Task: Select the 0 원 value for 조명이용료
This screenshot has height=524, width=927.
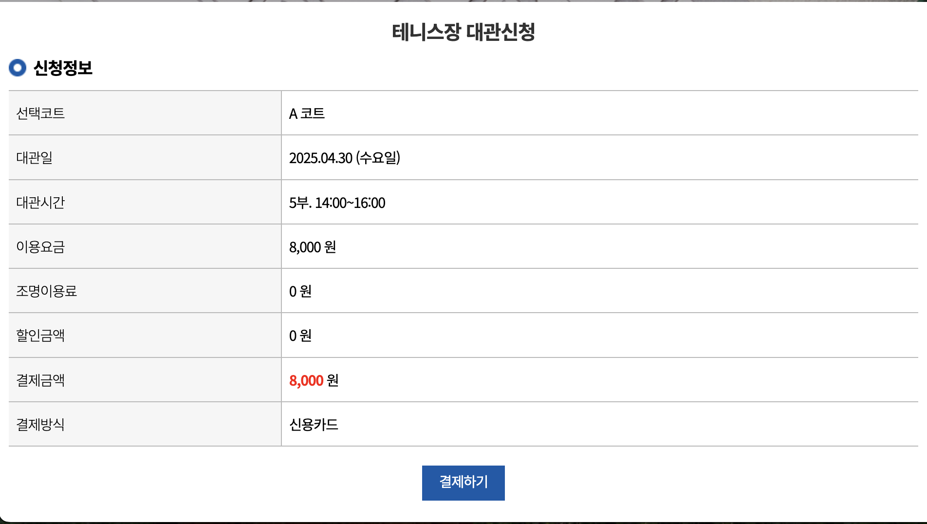Action: coord(300,291)
